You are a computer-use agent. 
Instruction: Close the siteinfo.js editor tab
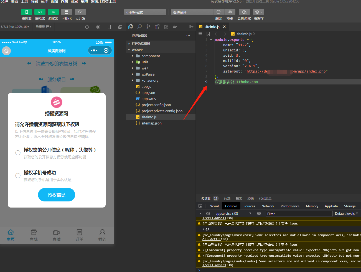click(224, 27)
